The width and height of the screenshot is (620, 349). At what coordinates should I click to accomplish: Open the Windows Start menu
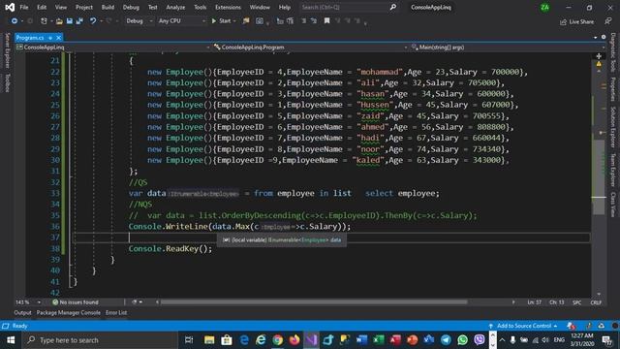(11, 340)
